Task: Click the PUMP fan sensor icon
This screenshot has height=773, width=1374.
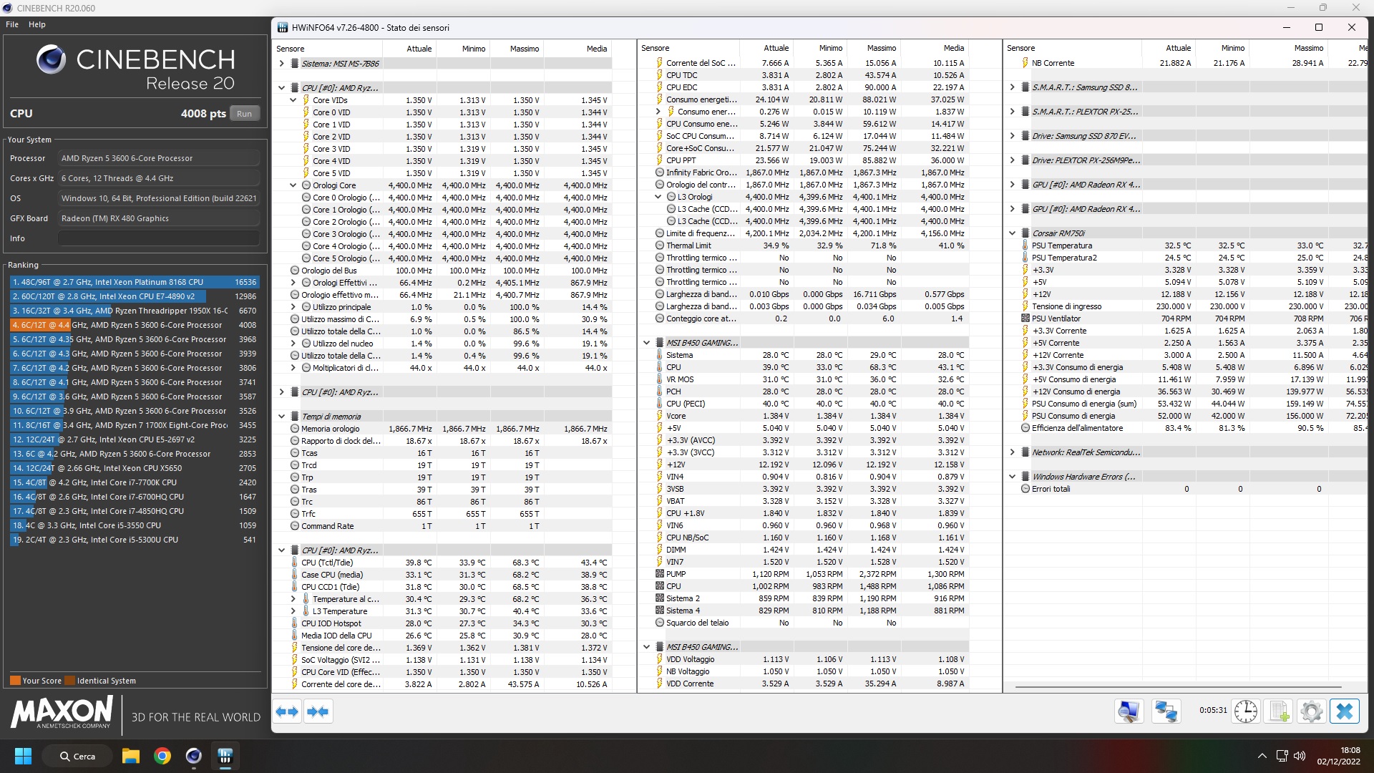Action: (x=660, y=574)
